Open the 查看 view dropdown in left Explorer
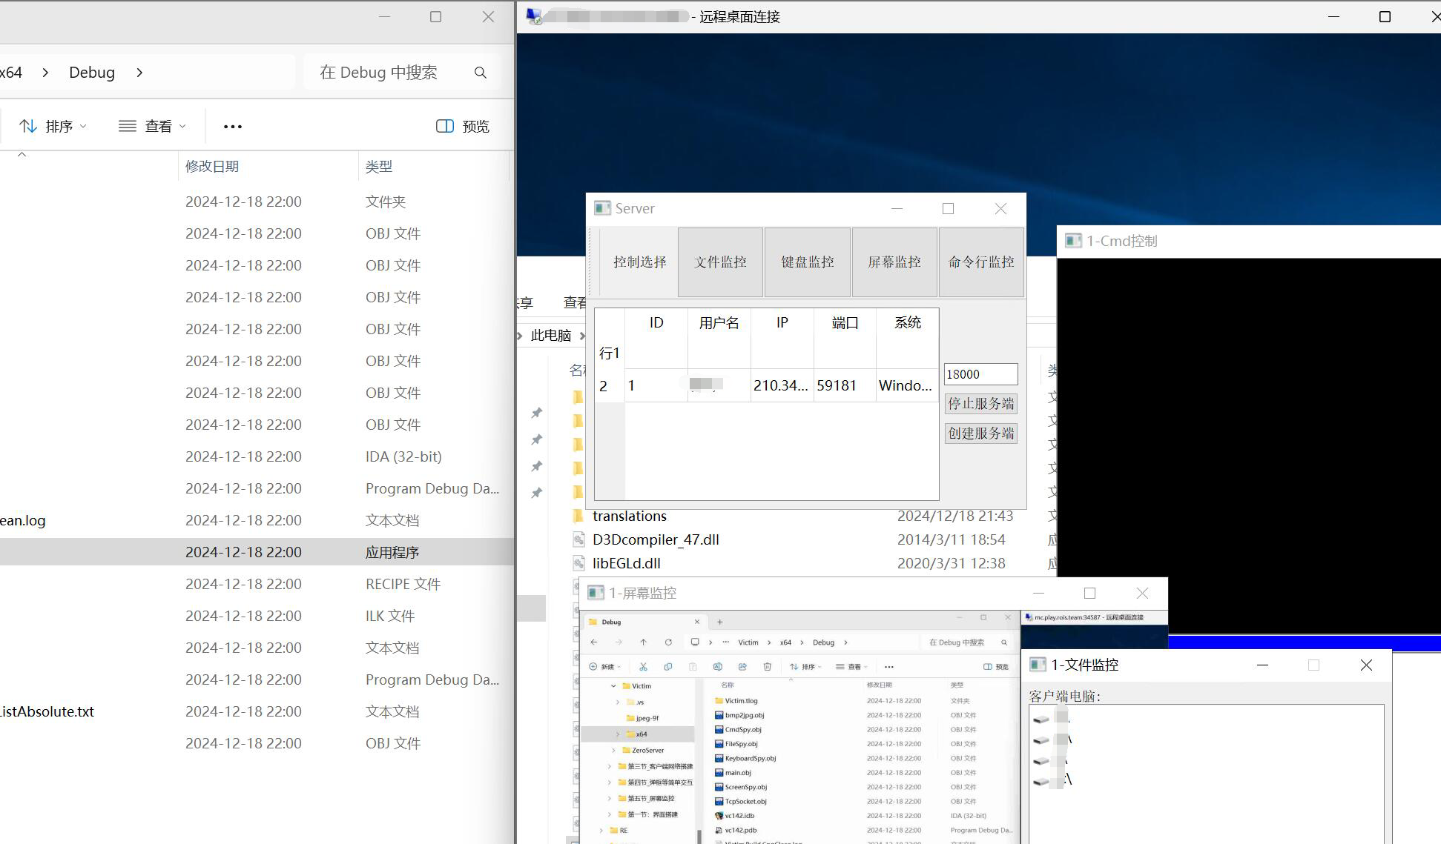Screen dimensions: 1441x844 click(x=152, y=127)
